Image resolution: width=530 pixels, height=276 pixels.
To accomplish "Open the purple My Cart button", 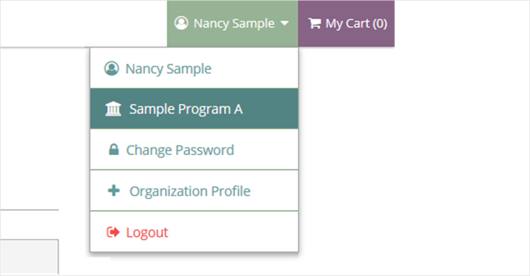I will pyautogui.click(x=346, y=23).
